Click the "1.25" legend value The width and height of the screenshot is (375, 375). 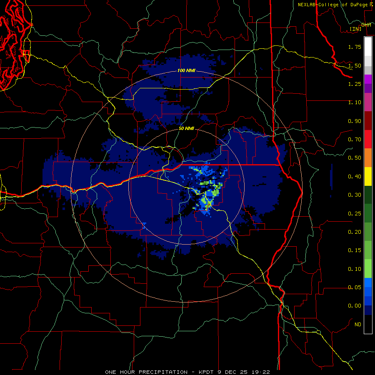click(x=355, y=84)
